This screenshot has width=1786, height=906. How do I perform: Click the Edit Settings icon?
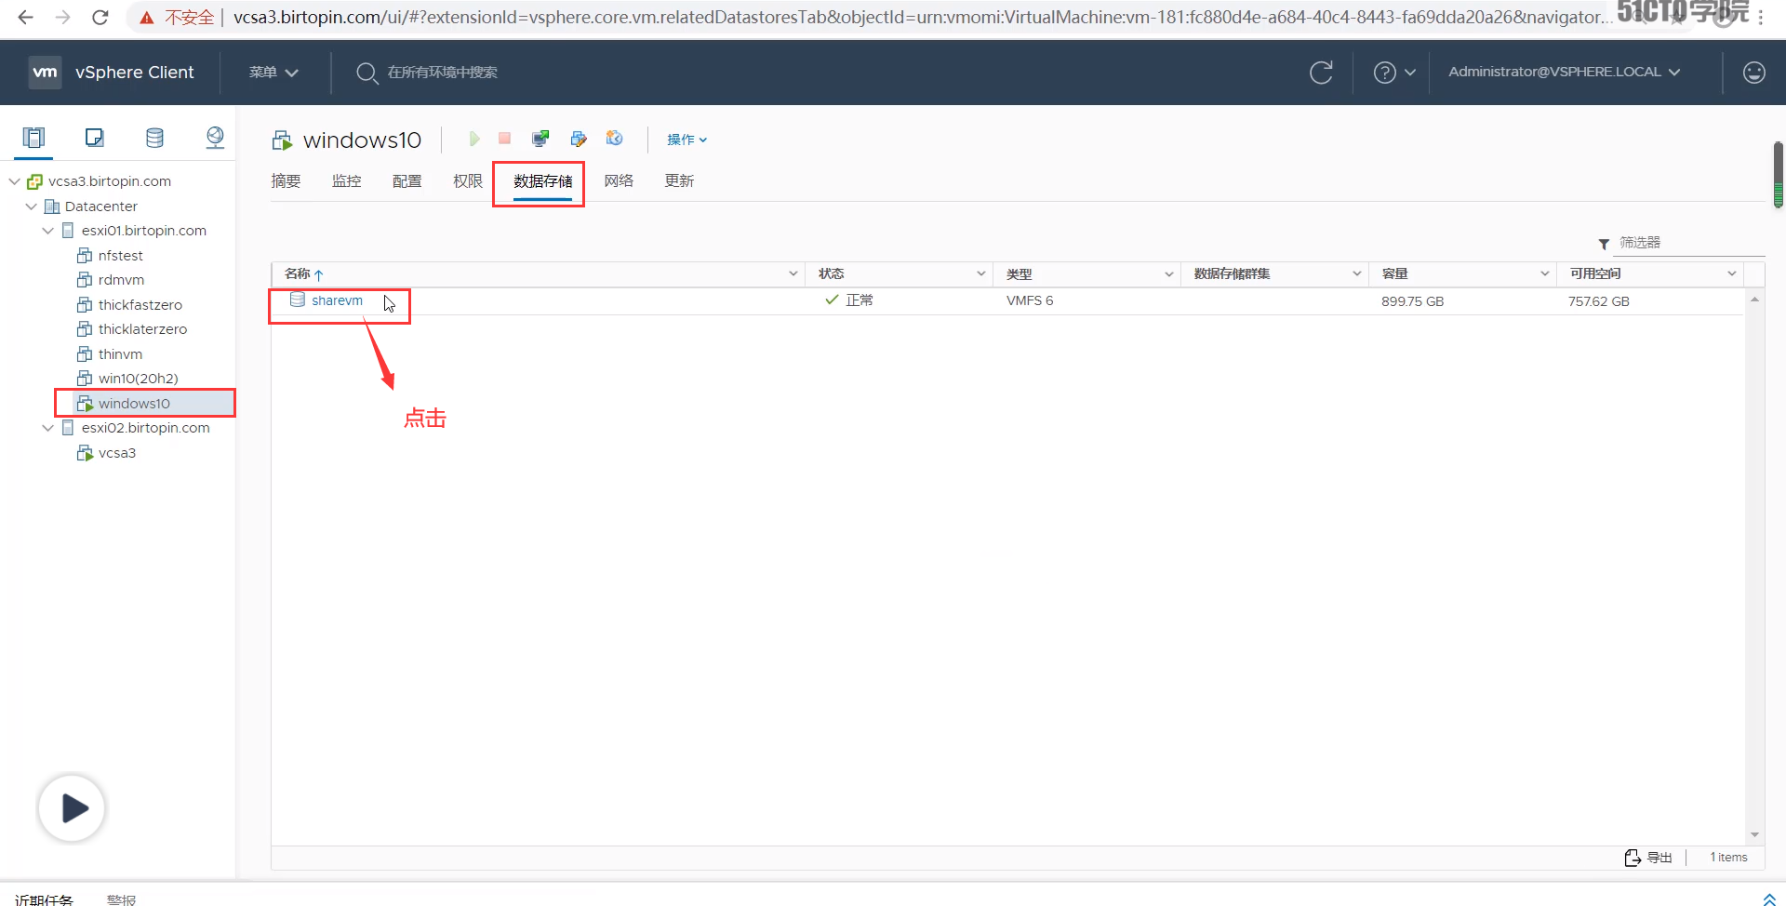(x=579, y=139)
